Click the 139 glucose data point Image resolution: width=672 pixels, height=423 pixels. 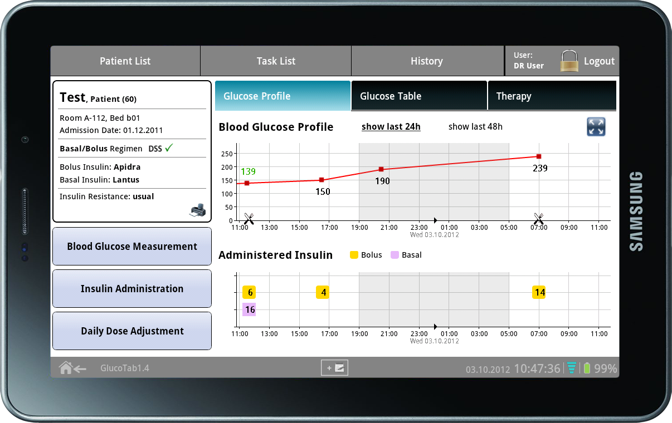point(247,183)
